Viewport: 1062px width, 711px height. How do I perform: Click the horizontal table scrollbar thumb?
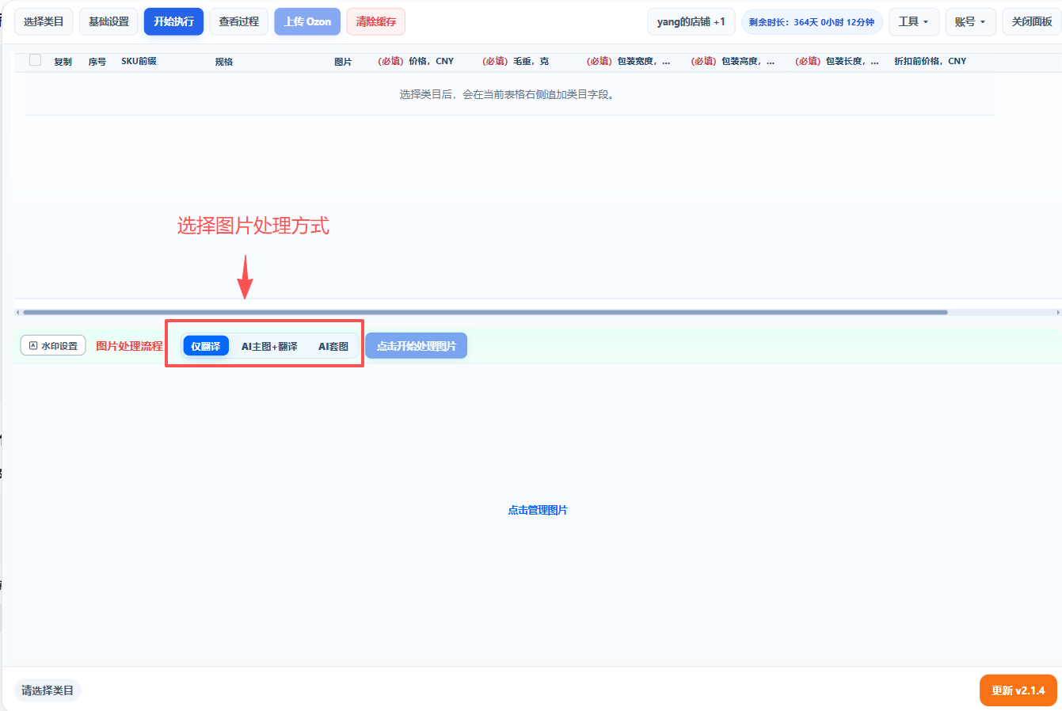[x=485, y=312]
